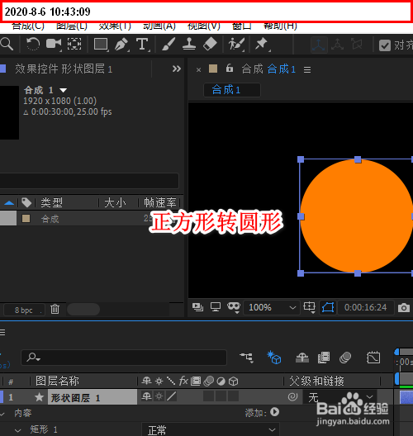The height and width of the screenshot is (436, 413).
Task: Collapse the 矩形 1 group
Action: [18, 430]
